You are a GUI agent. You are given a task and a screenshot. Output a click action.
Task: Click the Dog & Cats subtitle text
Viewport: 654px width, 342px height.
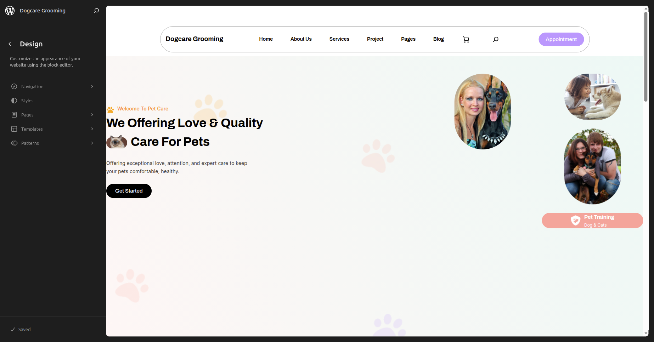(x=595, y=225)
